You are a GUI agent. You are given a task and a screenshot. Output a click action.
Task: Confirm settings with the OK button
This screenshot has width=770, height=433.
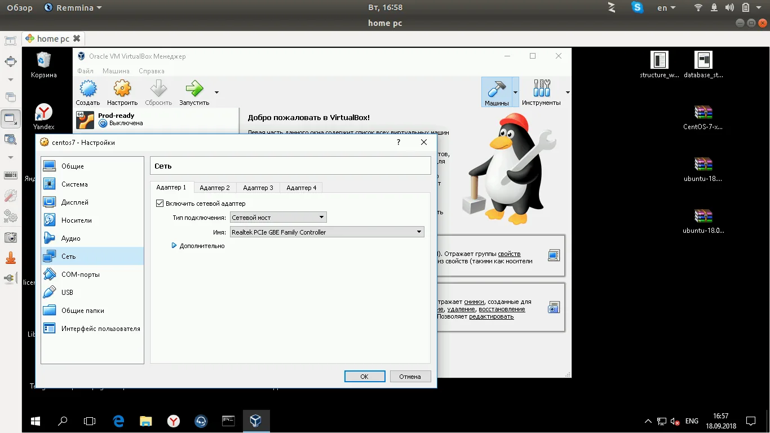364,376
